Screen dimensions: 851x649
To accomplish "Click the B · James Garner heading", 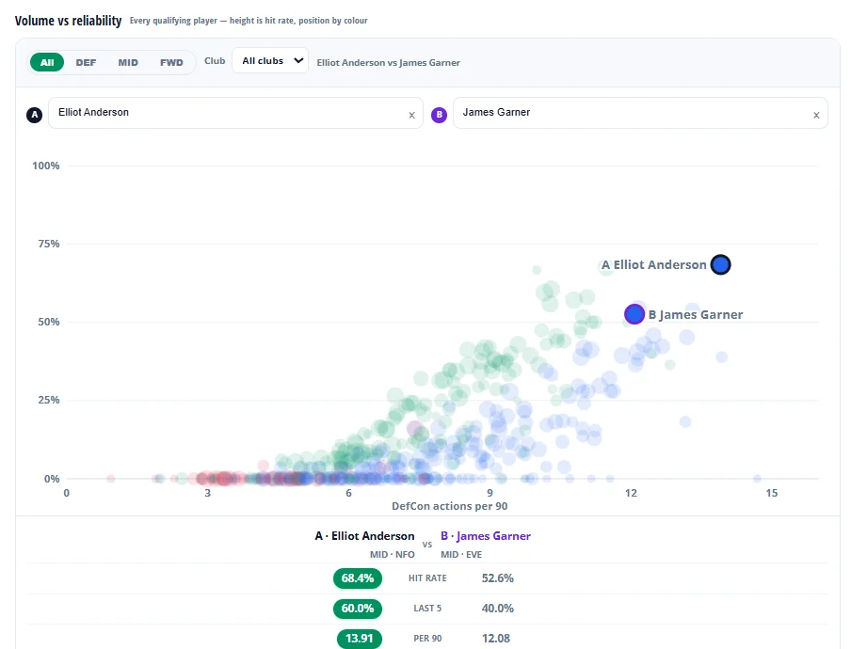I will [486, 536].
